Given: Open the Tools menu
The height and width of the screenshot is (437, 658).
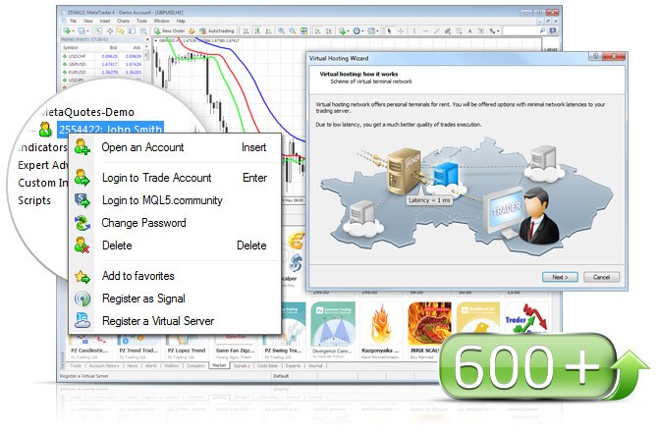Looking at the screenshot, I should [141, 21].
